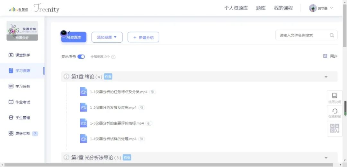
Task: Click the 同步 label
Action: click(x=334, y=56)
